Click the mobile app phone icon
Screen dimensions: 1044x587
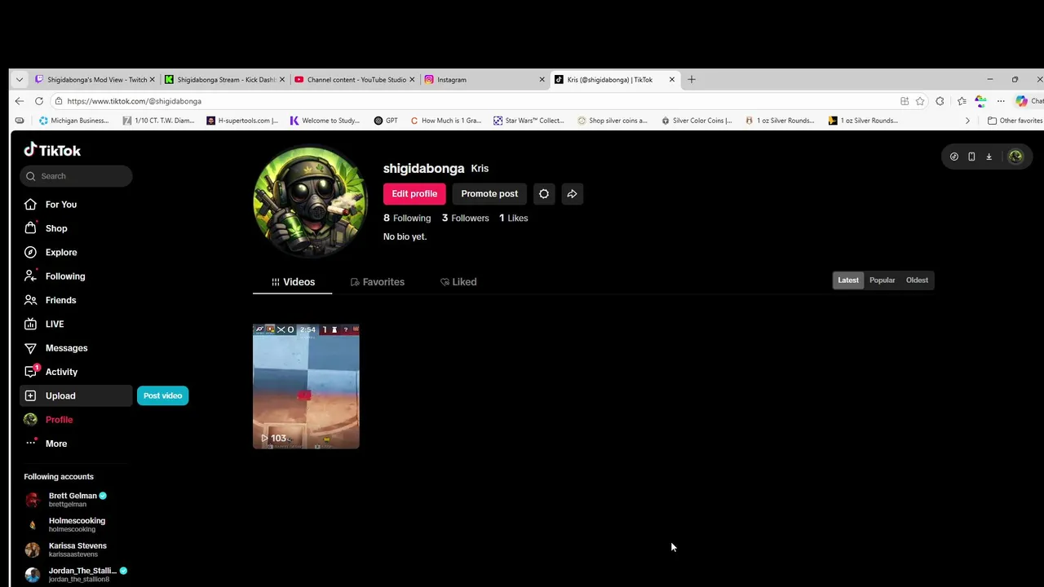point(971,157)
